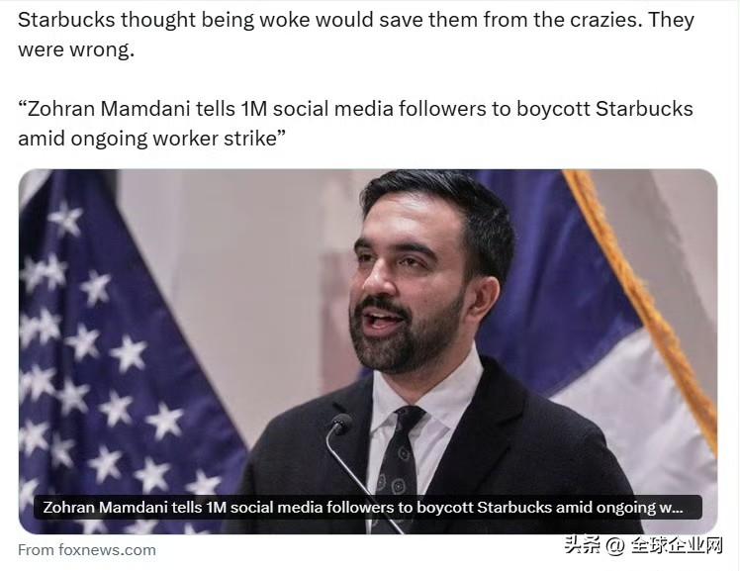Click the truncated 'w...' ending of caption

pyautogui.click(x=671, y=508)
